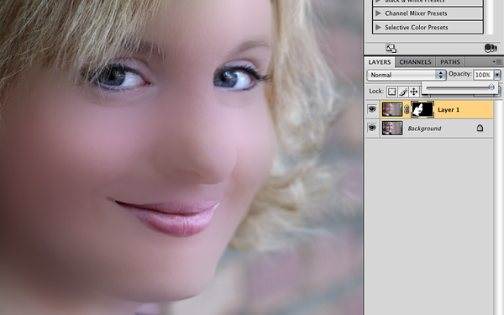
Task: Click the opacity slider handle
Action: (x=491, y=87)
